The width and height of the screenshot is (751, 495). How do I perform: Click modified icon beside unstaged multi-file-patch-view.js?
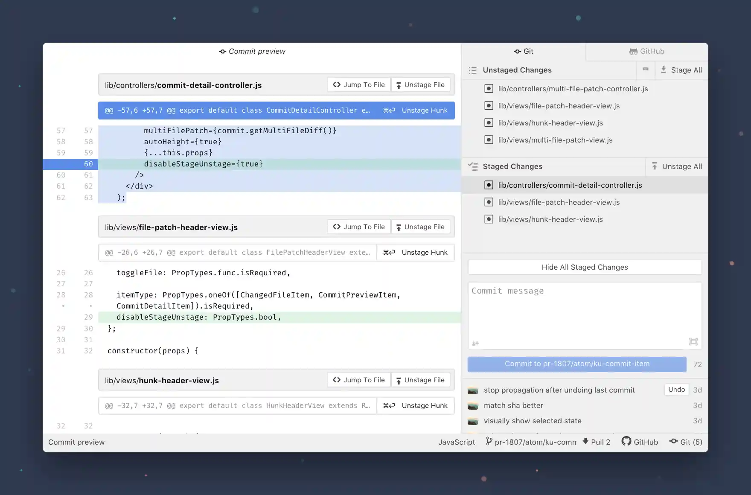coord(489,140)
